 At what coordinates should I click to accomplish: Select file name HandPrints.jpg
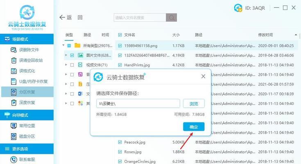click(x=137, y=65)
